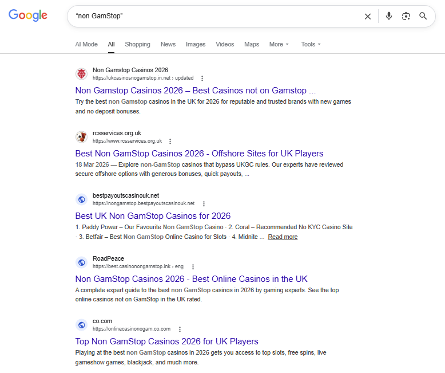Switch to the AI Mode tab
The height and width of the screenshot is (373, 445).
[86, 44]
